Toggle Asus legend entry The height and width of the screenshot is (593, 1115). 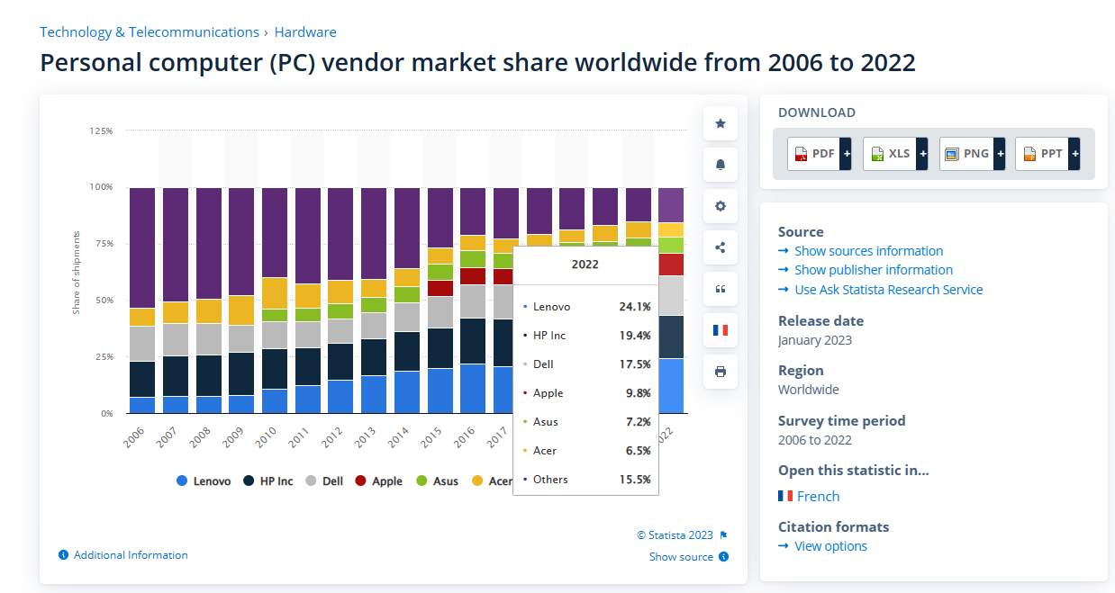coord(437,481)
